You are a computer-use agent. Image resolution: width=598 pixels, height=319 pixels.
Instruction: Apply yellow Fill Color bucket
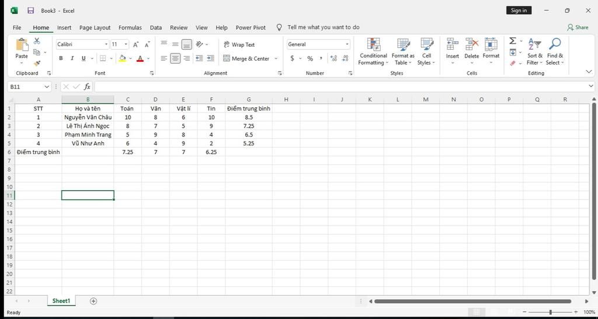click(x=123, y=58)
